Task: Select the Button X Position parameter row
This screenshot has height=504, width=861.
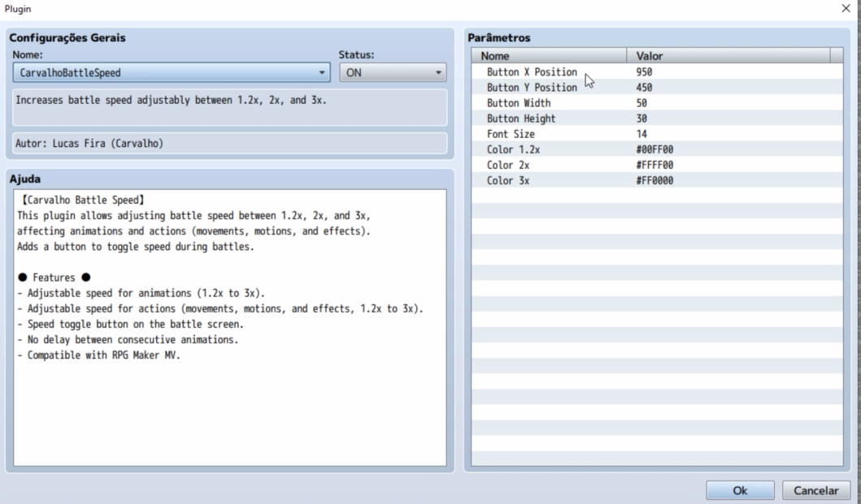Action: pos(657,72)
